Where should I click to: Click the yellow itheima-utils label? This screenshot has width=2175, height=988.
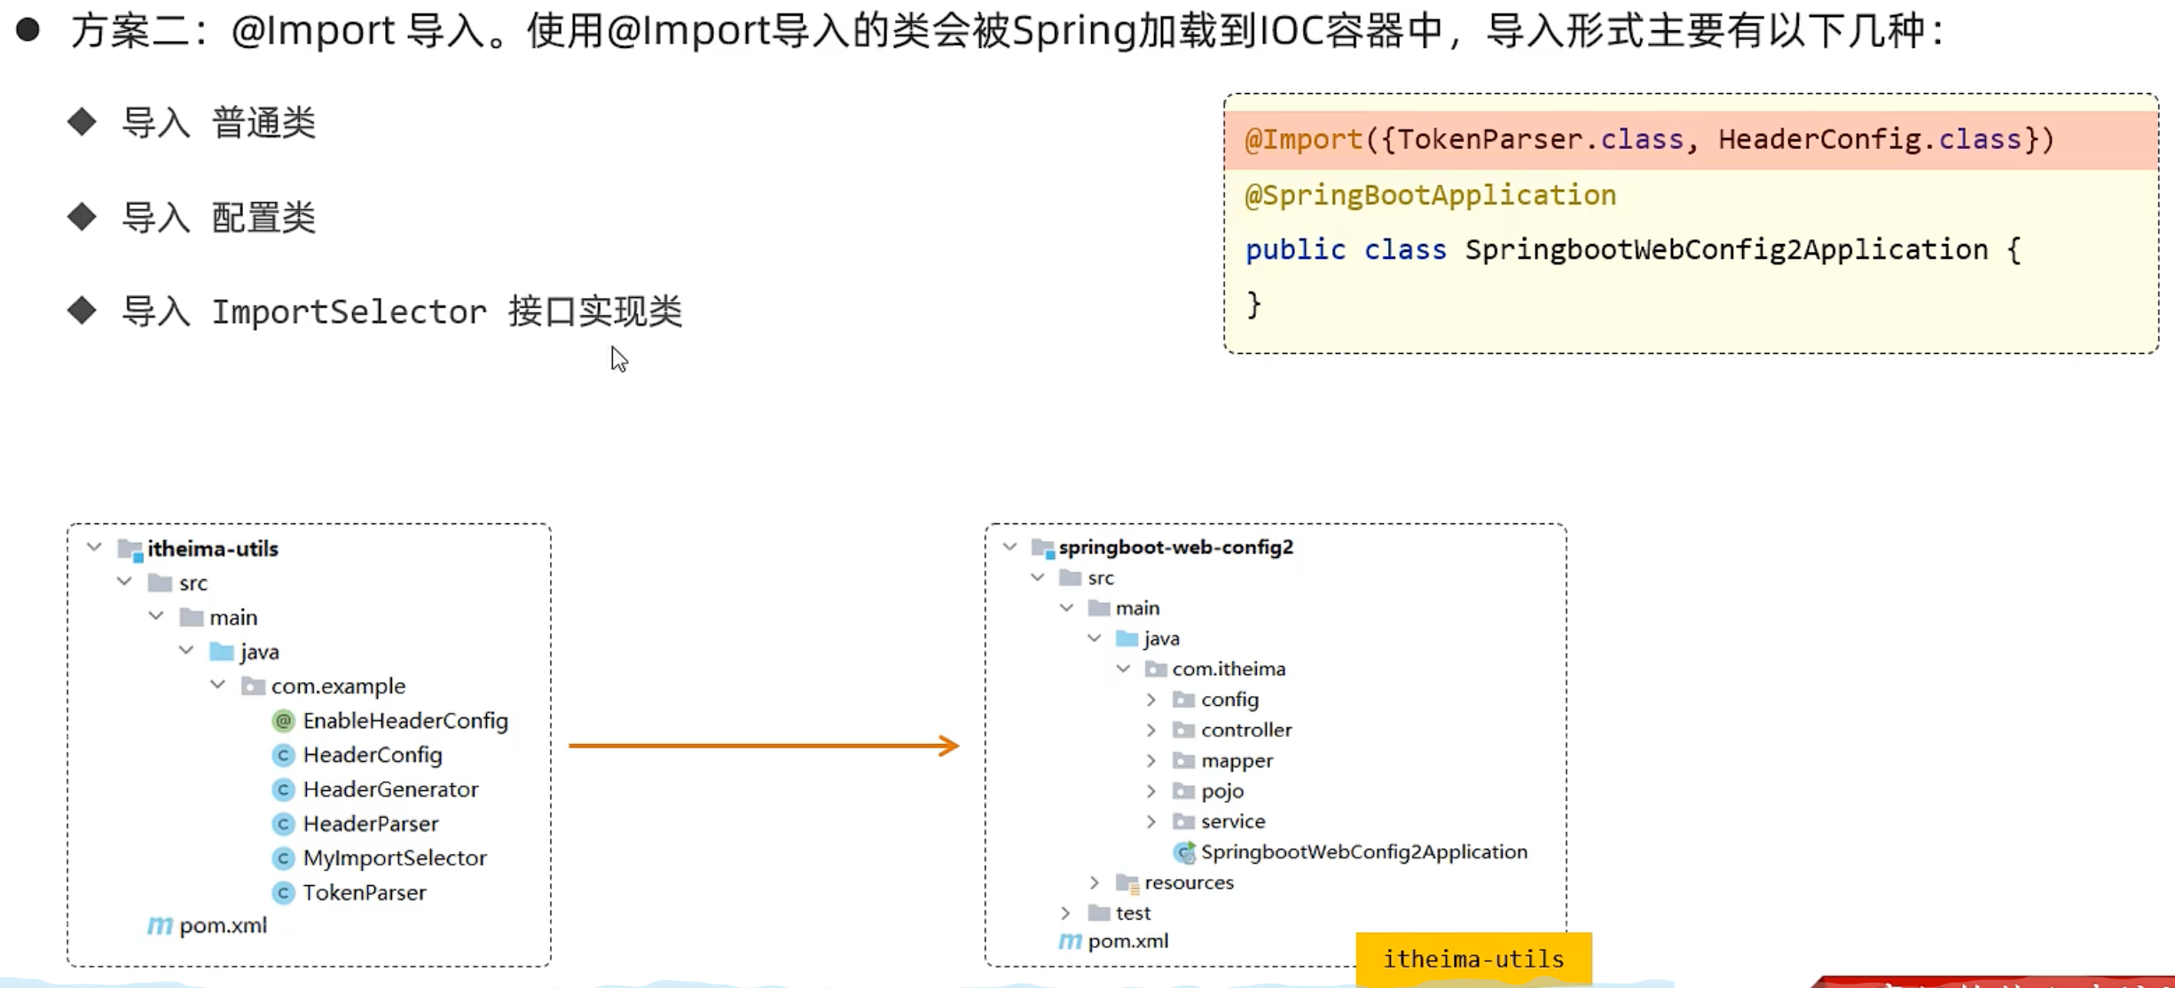coord(1473,959)
